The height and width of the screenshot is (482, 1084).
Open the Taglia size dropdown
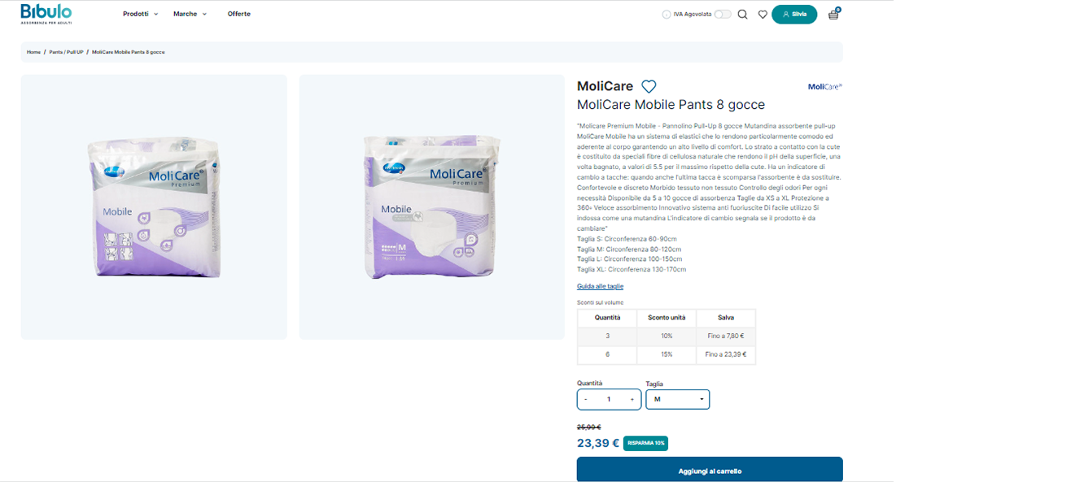677,399
